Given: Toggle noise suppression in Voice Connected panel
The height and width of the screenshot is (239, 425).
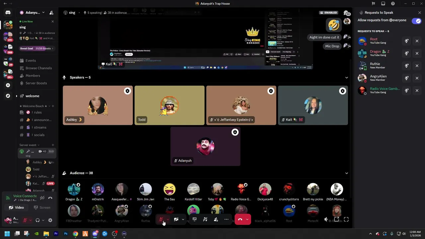Looking at the screenshot, I should coord(42,198).
